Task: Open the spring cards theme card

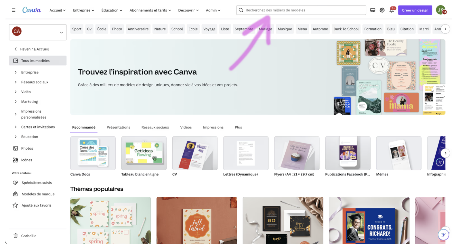Action: [x=110, y=221]
